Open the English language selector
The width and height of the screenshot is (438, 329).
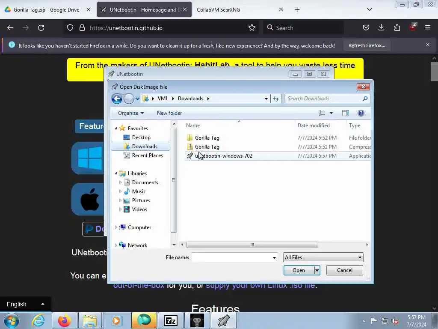click(x=25, y=304)
